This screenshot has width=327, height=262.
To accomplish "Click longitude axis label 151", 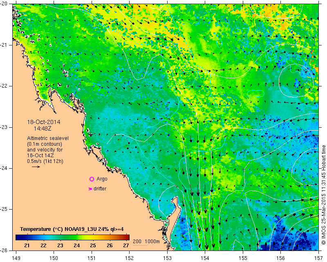I will (92, 258).
